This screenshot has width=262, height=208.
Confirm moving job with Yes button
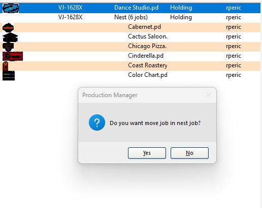tap(147, 153)
